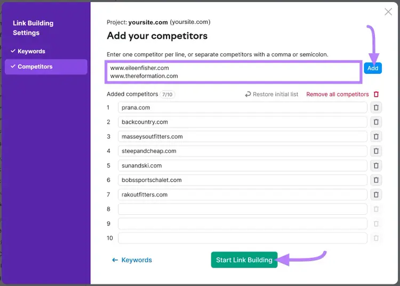Screen dimensions: 400x286
Task: Close the Link Building Settings dialog
Action: pos(388,12)
